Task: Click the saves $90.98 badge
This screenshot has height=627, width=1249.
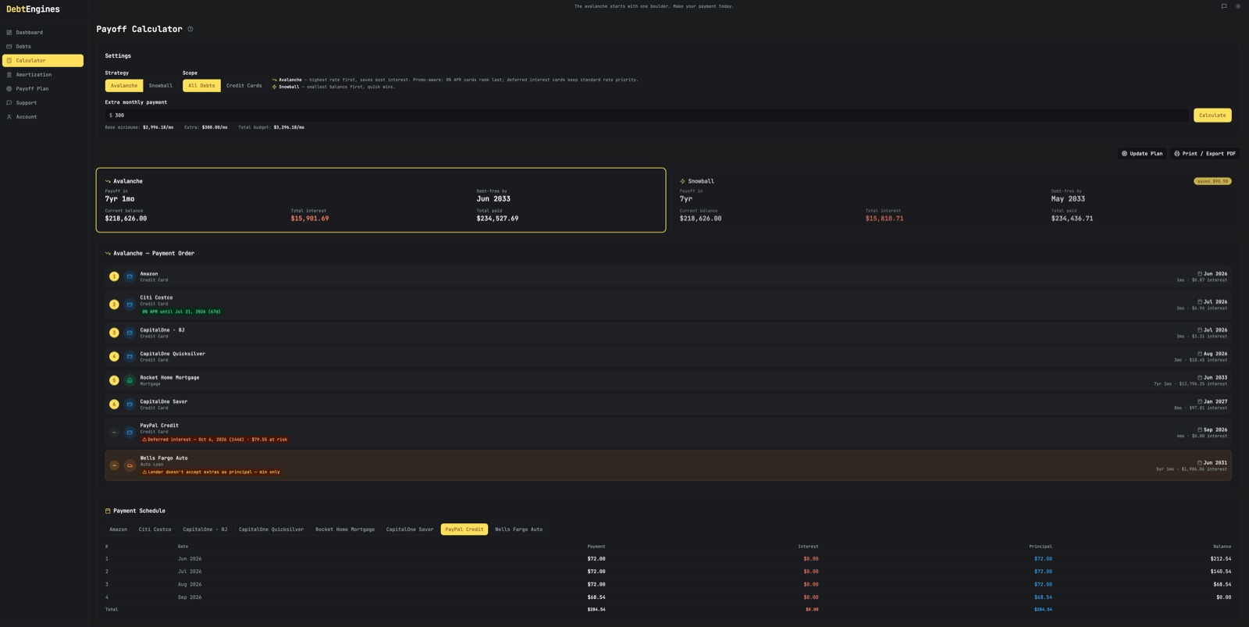Action: (1212, 181)
